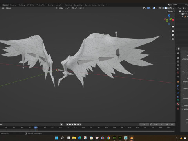Toggle the viewport overlays button
Screen dimensions: 188x141
[x=154, y=8]
